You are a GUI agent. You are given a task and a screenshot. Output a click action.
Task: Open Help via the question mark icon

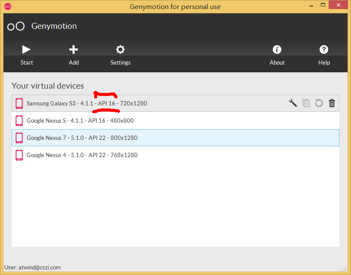324,49
